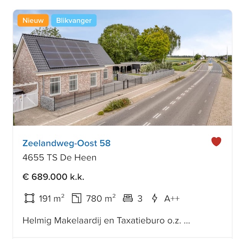The height and width of the screenshot is (239, 245).
Task: Click the orange Nieuw badge
Action: click(x=33, y=21)
